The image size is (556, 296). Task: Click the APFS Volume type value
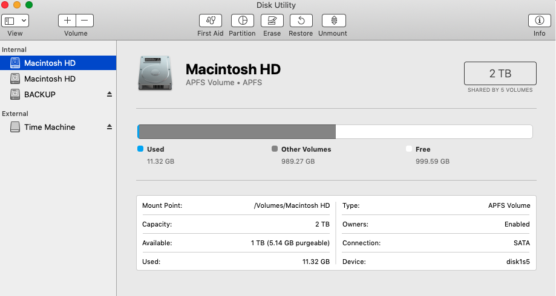coord(509,205)
